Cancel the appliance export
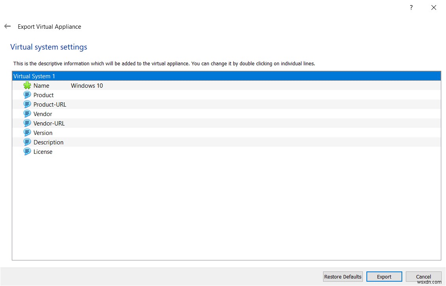The width and height of the screenshot is (446, 286). (x=423, y=277)
